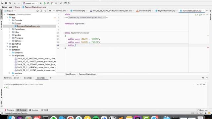Hide the terminal panel with minus icon
This screenshot has height=119, width=212.
pos(207,78)
